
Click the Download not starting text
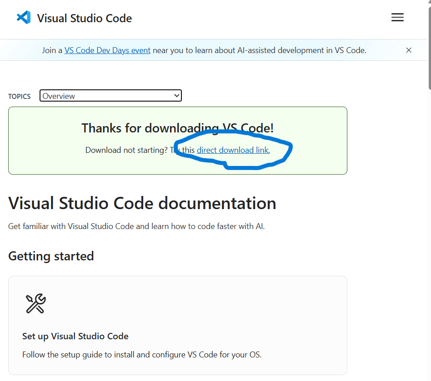[x=126, y=150]
